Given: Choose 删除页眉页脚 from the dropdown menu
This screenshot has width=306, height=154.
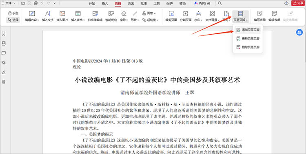Looking at the screenshot, I should click(248, 47).
